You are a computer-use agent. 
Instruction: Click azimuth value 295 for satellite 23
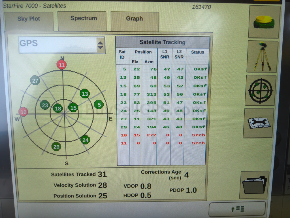click(x=152, y=103)
